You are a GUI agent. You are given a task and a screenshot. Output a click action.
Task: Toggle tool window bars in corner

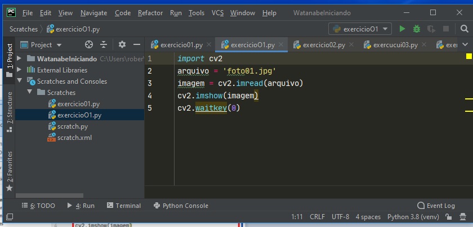click(9, 217)
